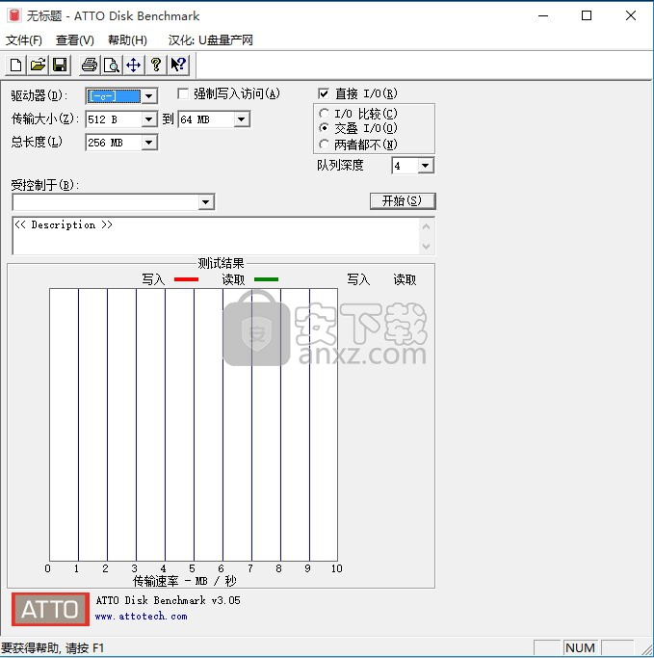
Task: Click the Save floppy disk icon
Action: [60, 66]
